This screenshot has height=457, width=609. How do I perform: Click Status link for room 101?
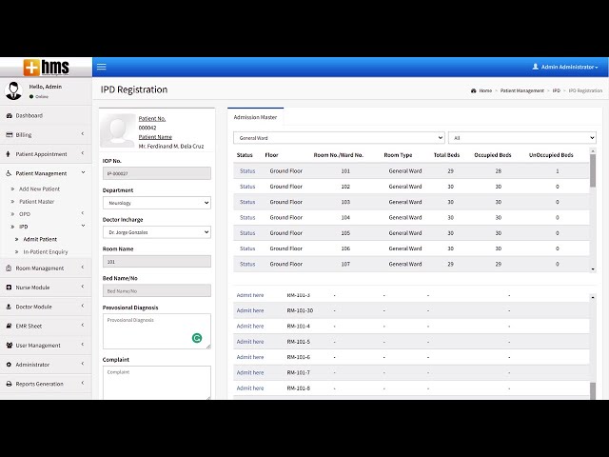tap(247, 171)
